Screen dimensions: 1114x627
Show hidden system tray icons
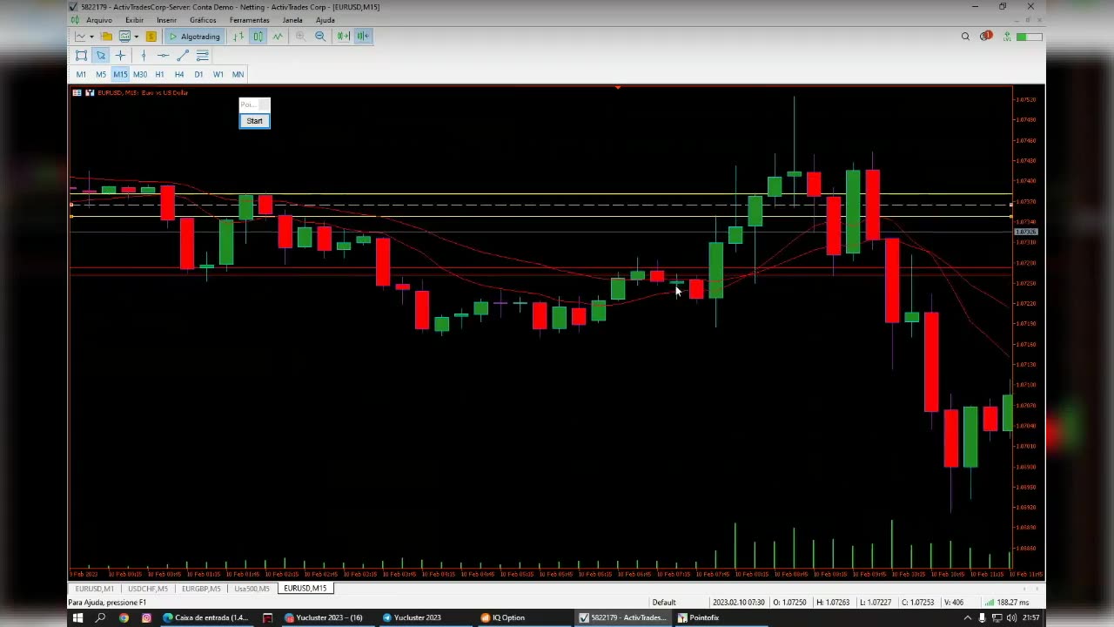click(x=968, y=617)
